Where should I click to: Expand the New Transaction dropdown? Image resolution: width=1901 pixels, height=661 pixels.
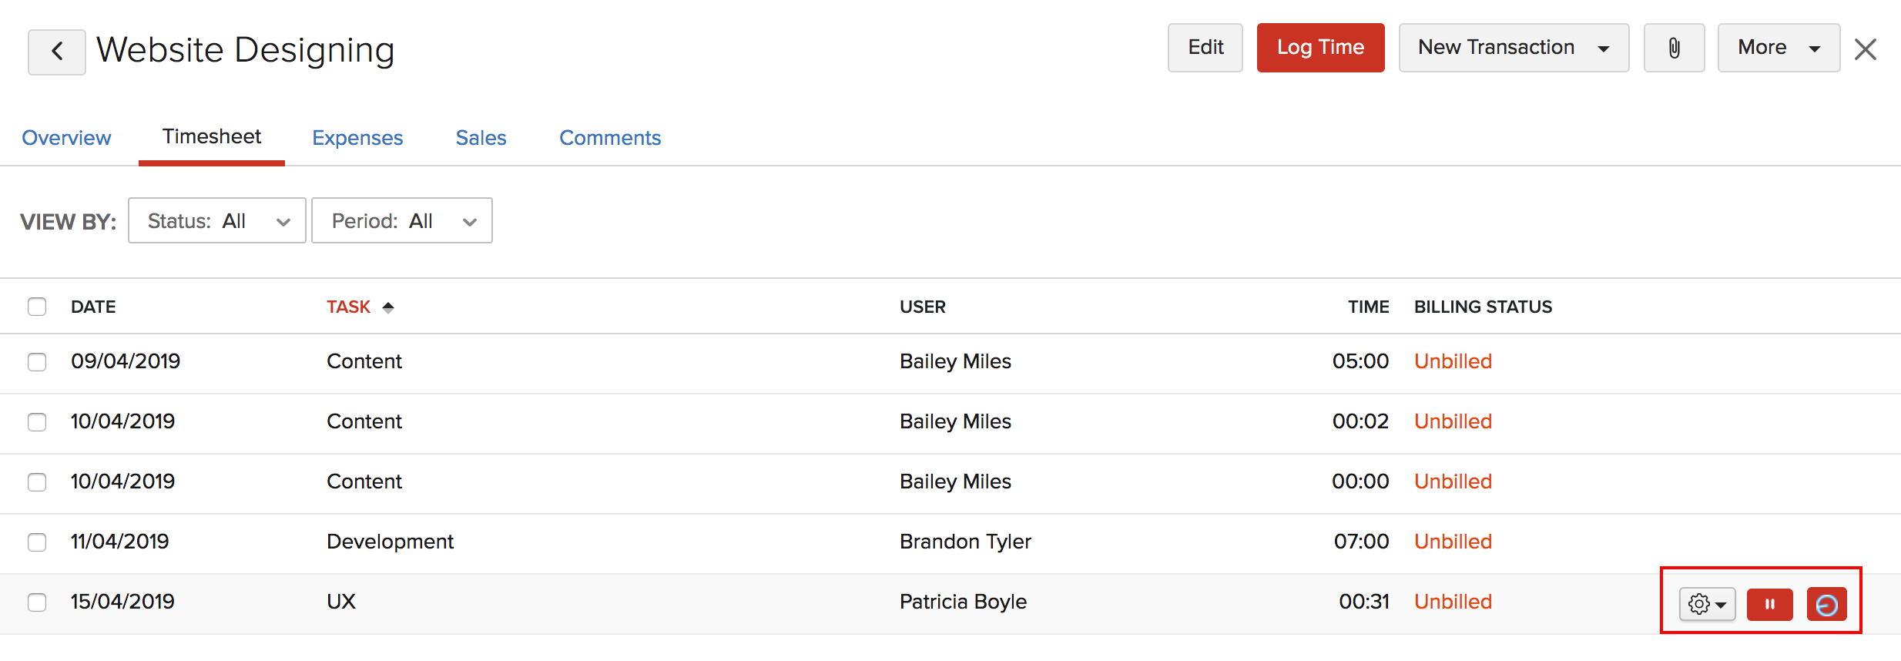click(x=1513, y=48)
